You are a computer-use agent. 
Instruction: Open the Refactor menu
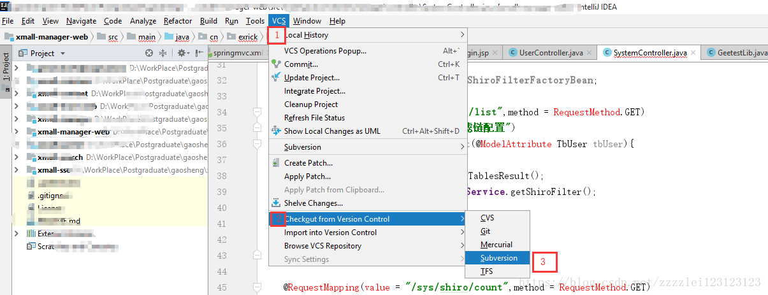[x=178, y=21]
